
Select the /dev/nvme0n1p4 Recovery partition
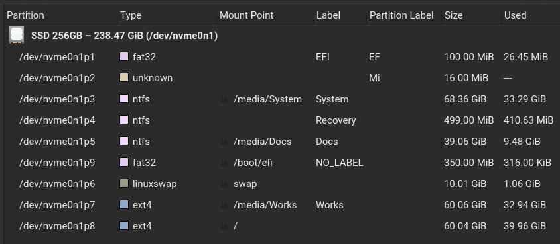coord(282,120)
